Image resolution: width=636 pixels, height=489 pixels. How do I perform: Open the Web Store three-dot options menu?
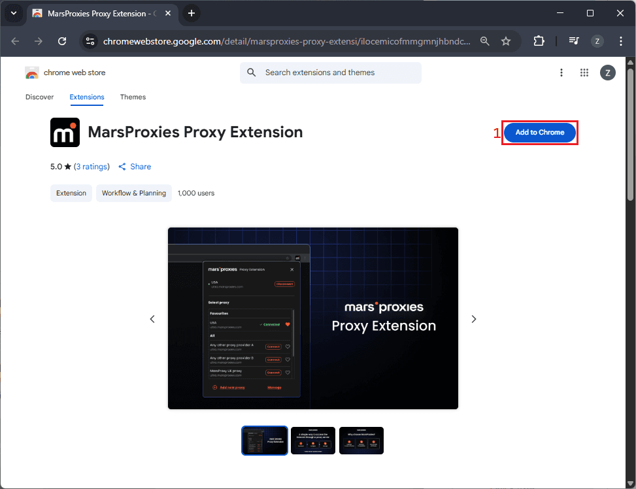[561, 73]
